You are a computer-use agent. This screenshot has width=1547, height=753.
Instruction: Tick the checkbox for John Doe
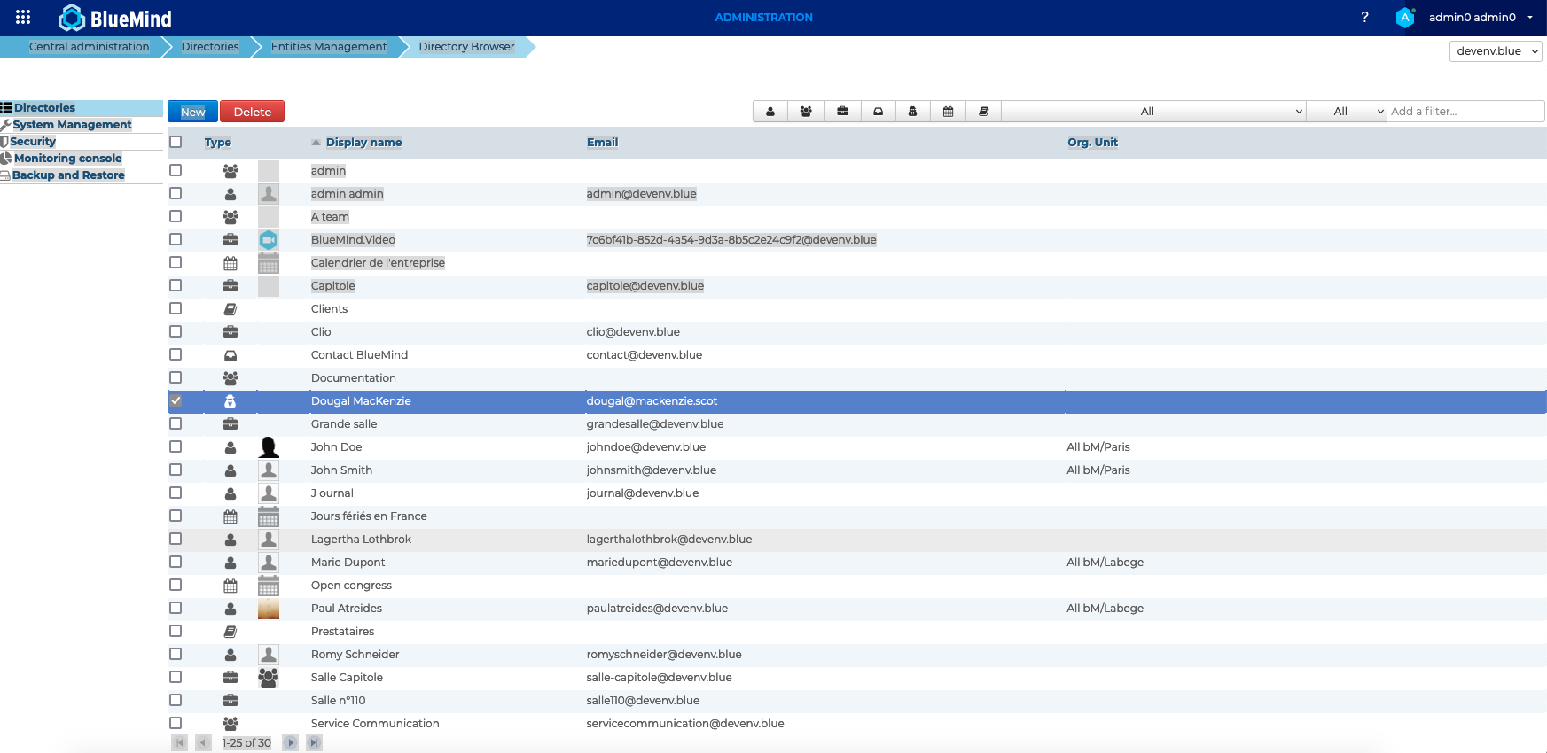[176, 446]
